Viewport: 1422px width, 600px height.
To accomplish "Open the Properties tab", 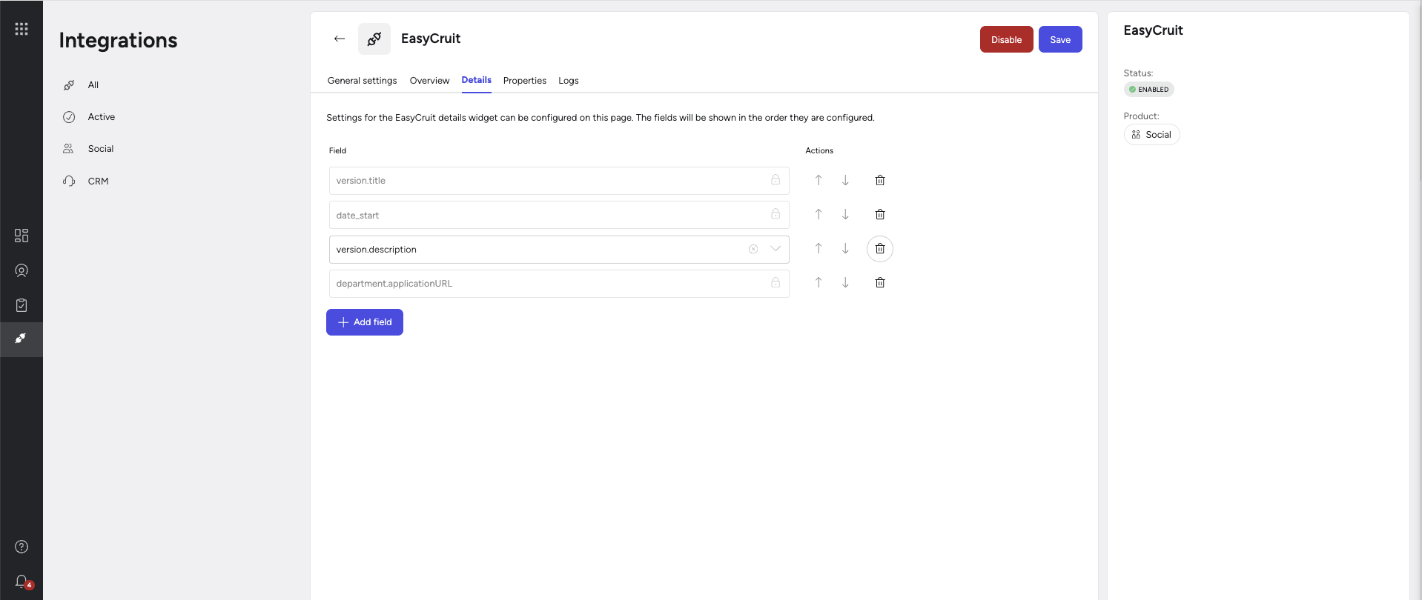I will point(525,81).
